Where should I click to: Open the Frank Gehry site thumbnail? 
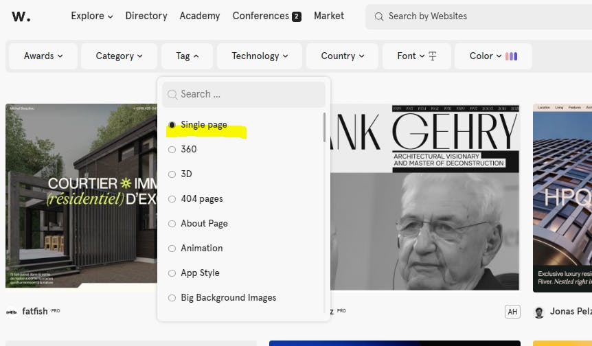(424, 197)
